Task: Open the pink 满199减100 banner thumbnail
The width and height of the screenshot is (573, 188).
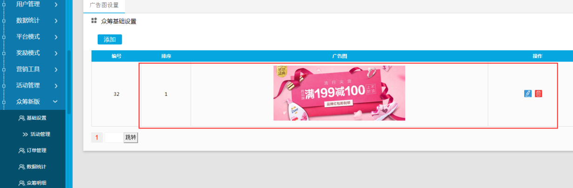Action: (x=339, y=93)
